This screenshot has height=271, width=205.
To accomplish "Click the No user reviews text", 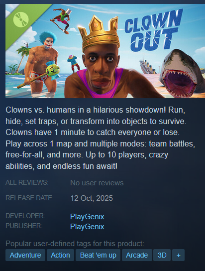I will [97, 183].
